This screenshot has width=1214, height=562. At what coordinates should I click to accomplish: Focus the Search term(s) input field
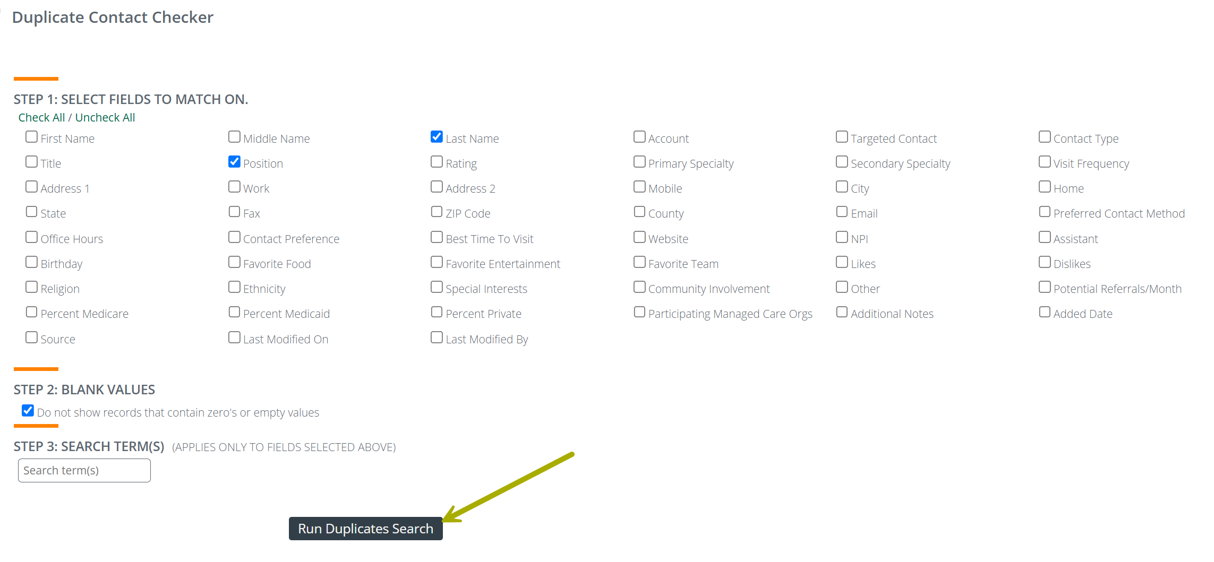pos(84,471)
